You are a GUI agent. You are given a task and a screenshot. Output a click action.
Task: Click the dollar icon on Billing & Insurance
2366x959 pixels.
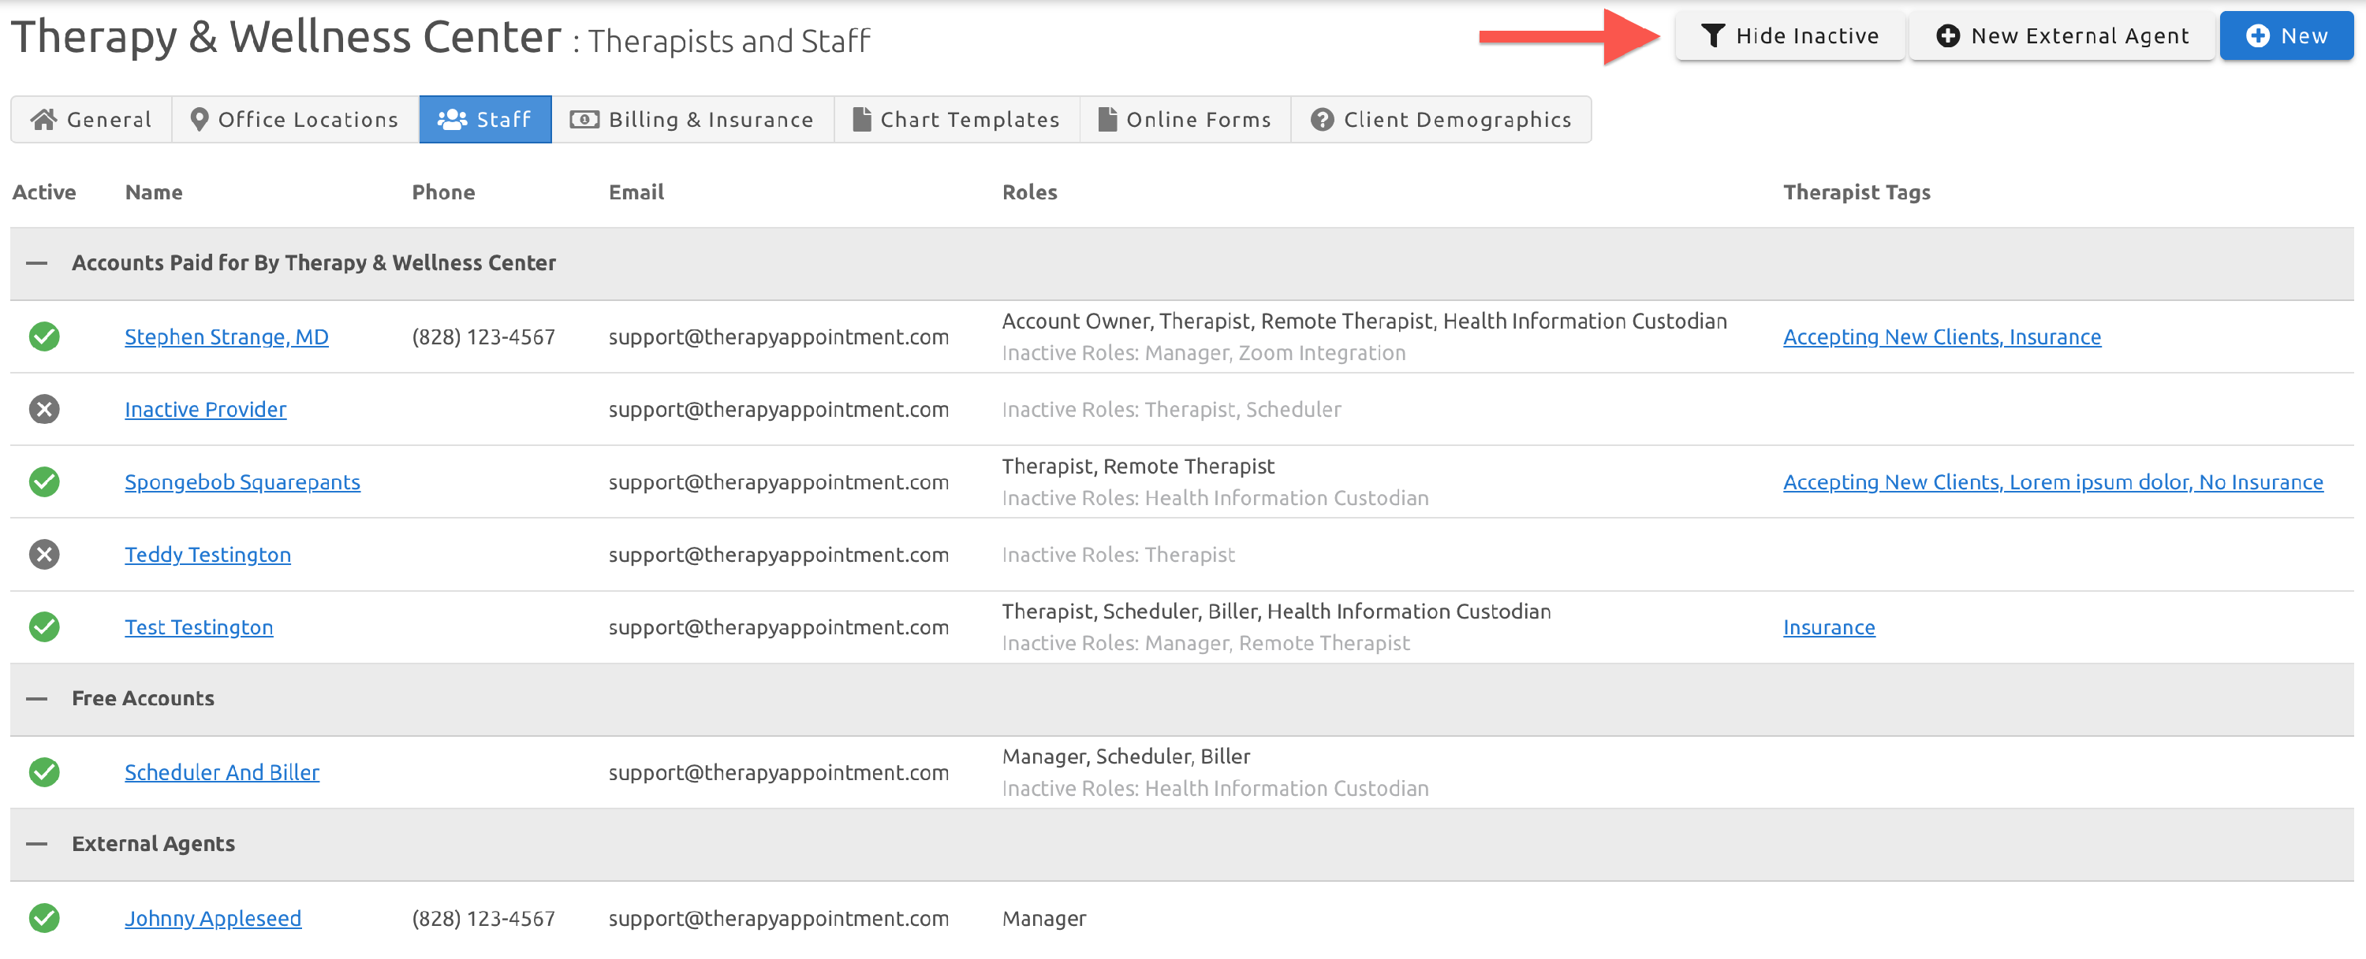pyautogui.click(x=585, y=118)
